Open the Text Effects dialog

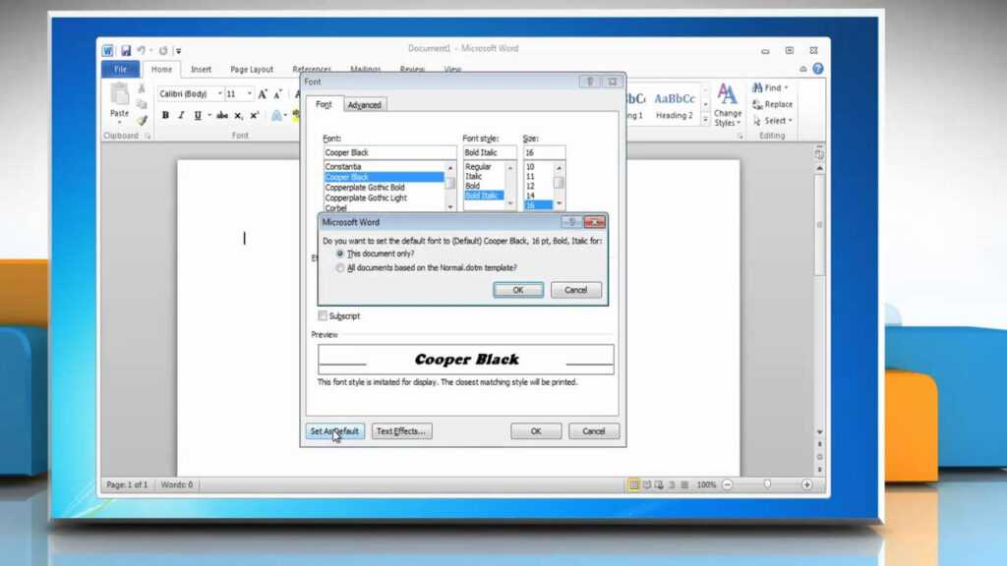pos(401,430)
